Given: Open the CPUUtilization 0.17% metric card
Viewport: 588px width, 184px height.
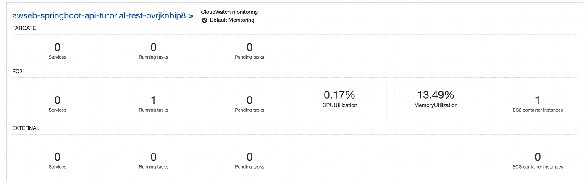Looking at the screenshot, I should pyautogui.click(x=343, y=101).
